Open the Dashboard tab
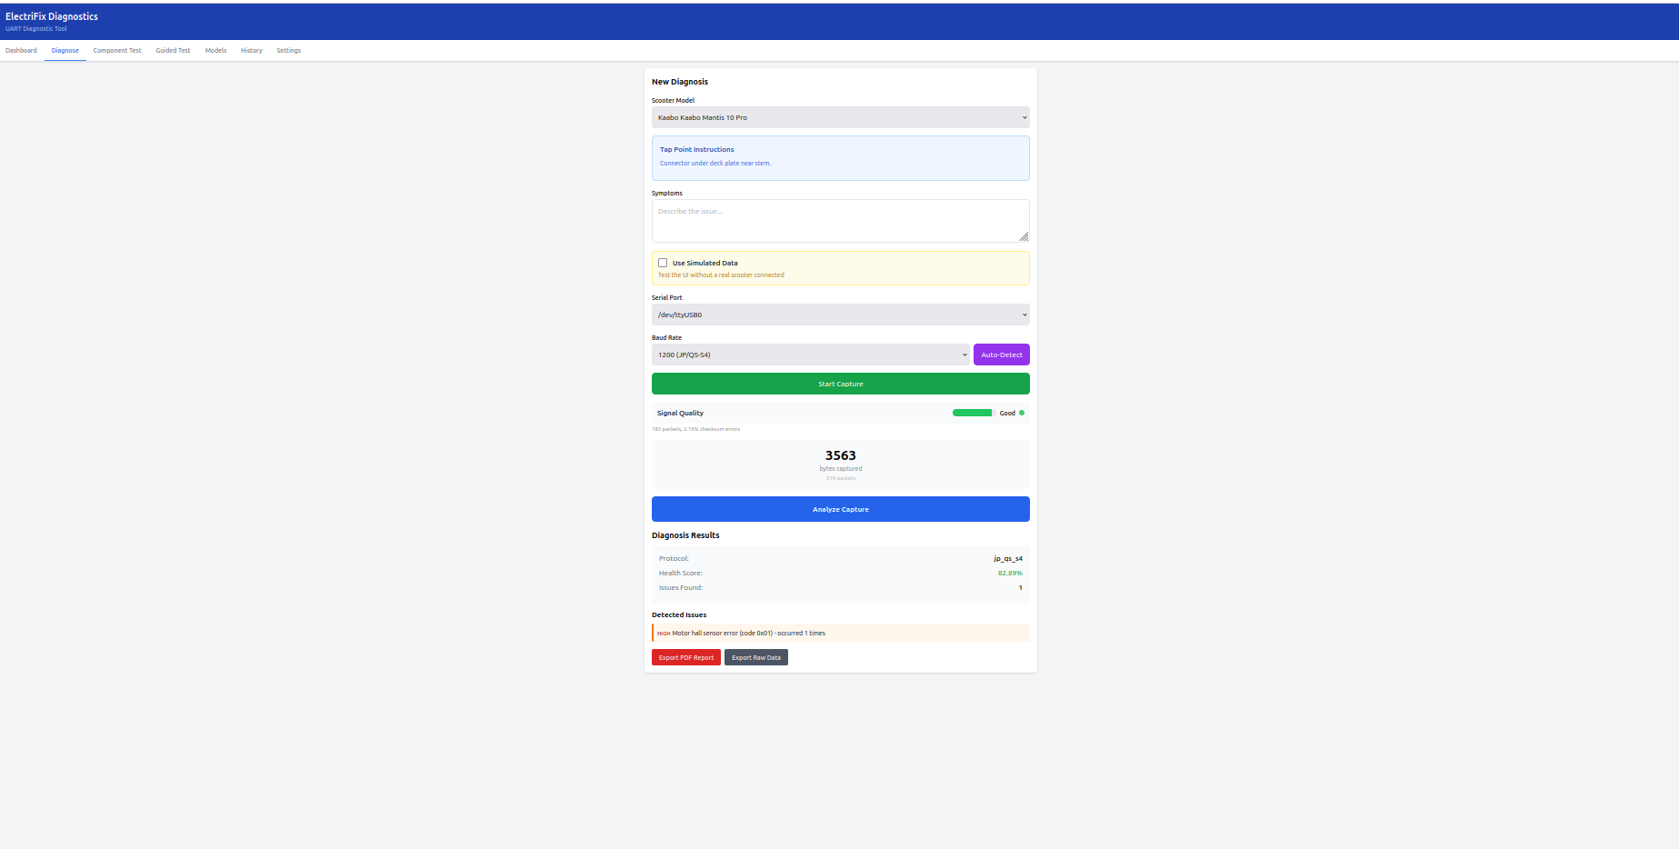The width and height of the screenshot is (1679, 849). pyautogui.click(x=21, y=51)
